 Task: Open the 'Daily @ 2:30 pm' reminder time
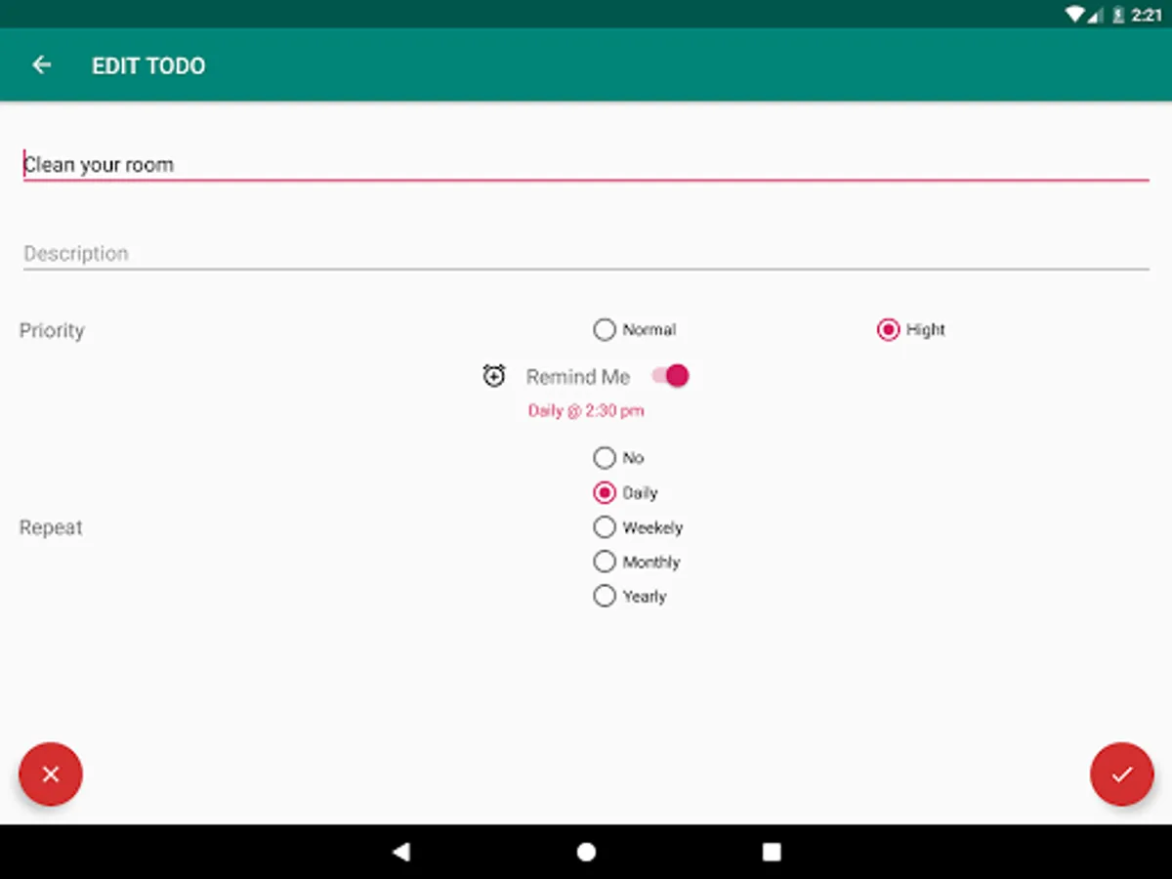coord(586,411)
